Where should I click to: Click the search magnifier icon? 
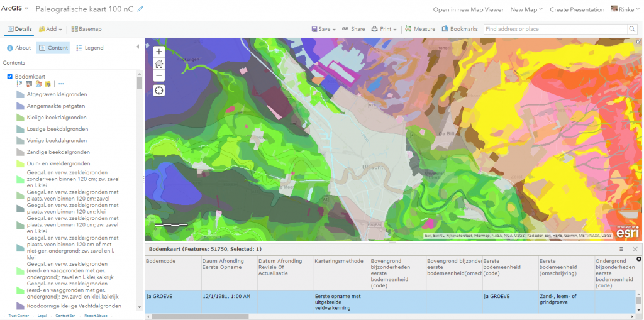tap(632, 29)
